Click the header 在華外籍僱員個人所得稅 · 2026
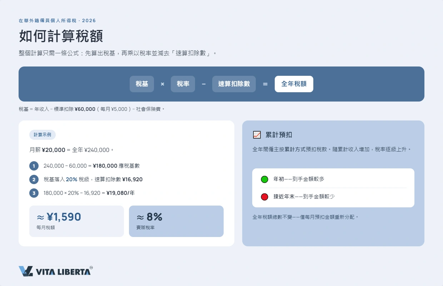This screenshot has width=443, height=286. click(x=57, y=21)
